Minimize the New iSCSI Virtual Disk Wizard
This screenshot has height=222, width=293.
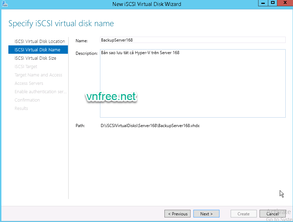coord(263,3)
